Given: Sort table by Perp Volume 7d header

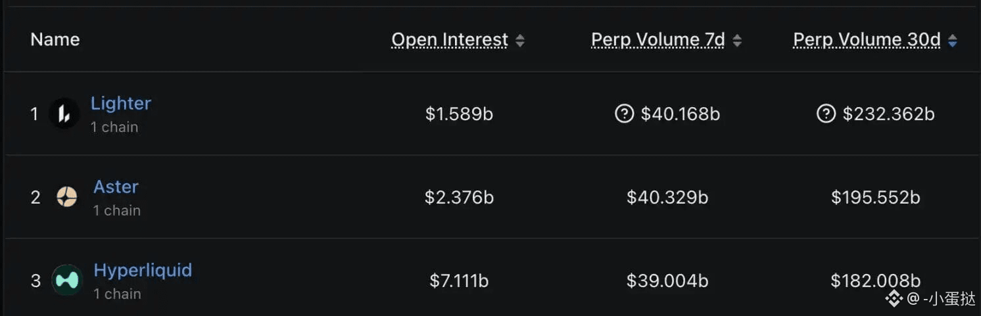Looking at the screenshot, I should [x=658, y=40].
